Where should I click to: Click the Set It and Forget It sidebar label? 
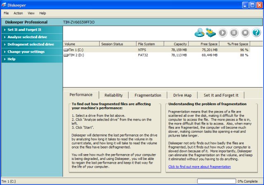(x=24, y=30)
